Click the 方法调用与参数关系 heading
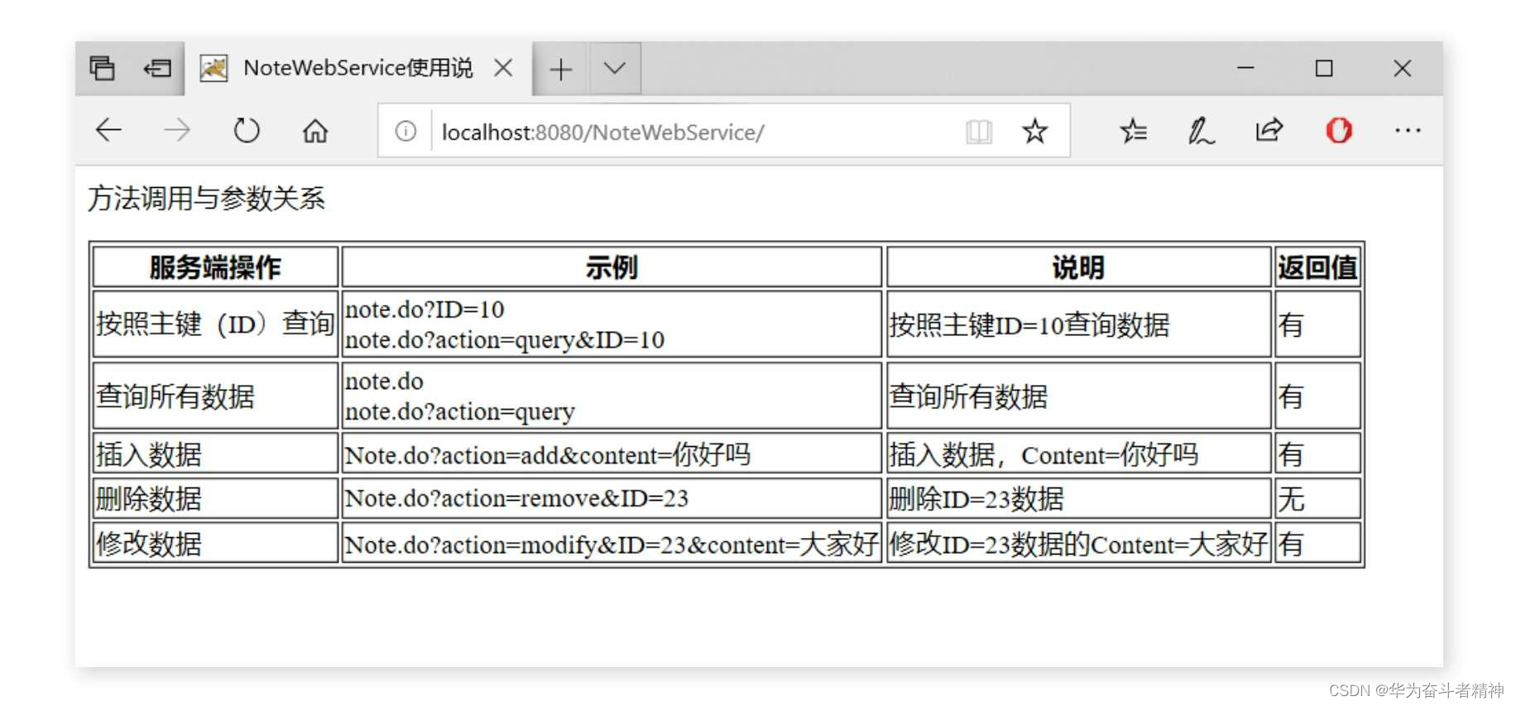1516x706 pixels. (x=206, y=199)
